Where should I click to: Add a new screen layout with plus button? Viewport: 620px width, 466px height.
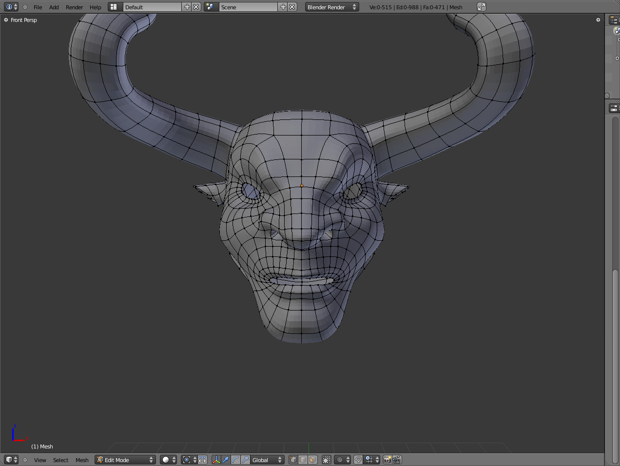point(187,7)
